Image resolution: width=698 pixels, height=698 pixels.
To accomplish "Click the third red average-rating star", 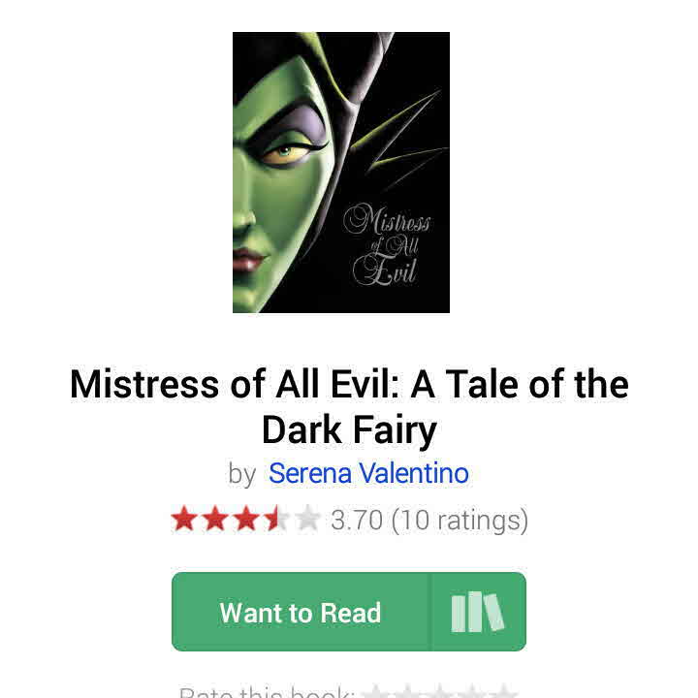I will coord(245,519).
